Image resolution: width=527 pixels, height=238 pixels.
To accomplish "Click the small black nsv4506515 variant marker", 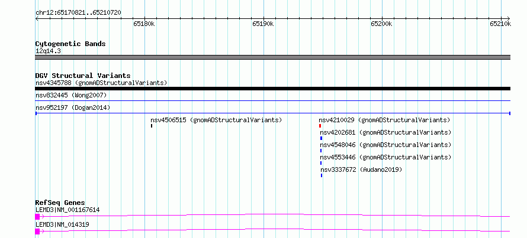I will pyautogui.click(x=152, y=126).
